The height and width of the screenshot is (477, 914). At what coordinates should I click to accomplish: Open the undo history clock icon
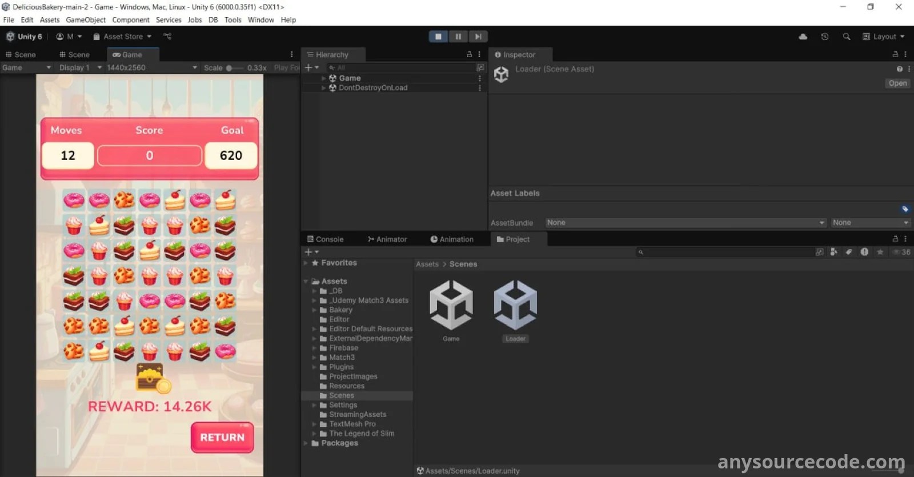tap(824, 37)
